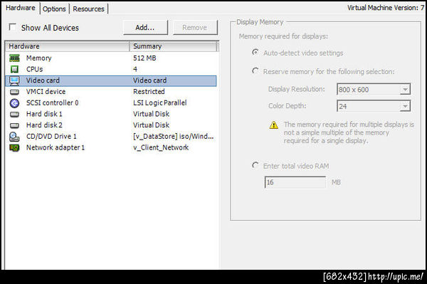Click the Hardware column header
Image resolution: width=427 pixels, height=284 pixels.
pyautogui.click(x=67, y=46)
